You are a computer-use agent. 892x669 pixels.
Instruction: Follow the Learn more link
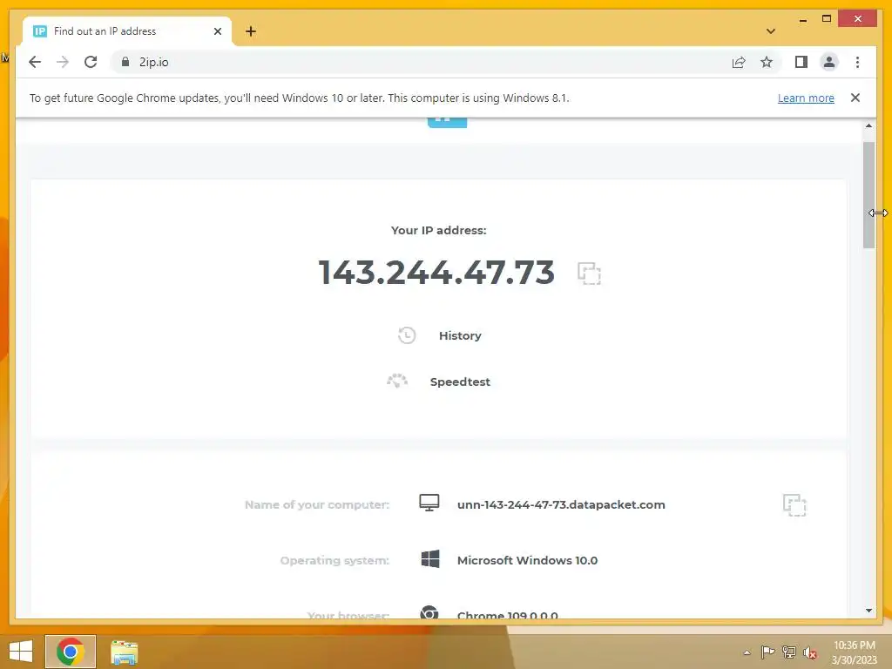[806, 98]
